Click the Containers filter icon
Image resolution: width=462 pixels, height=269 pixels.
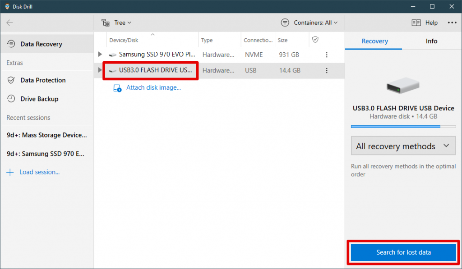(x=284, y=22)
